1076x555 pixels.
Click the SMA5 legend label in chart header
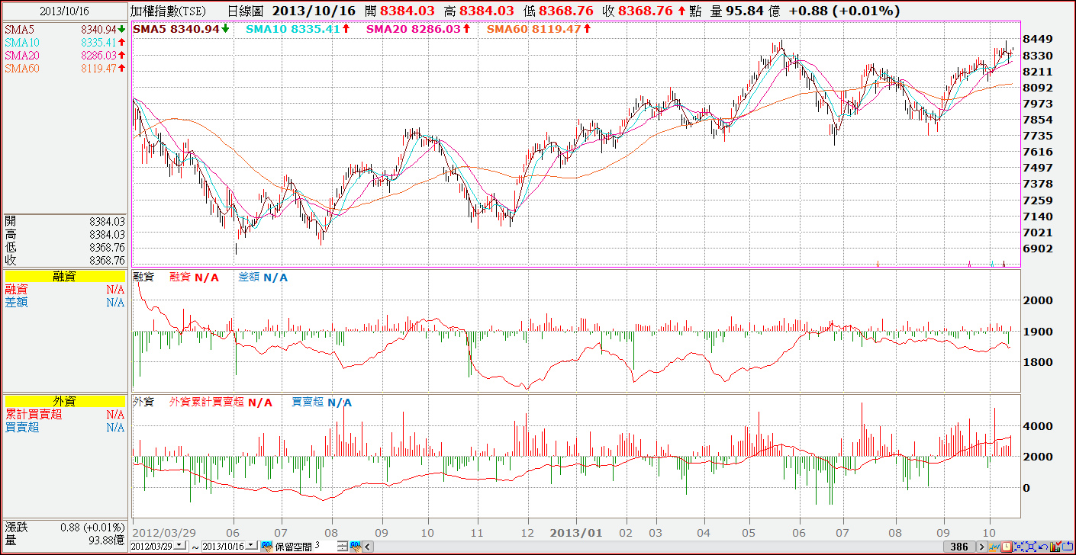182,28
